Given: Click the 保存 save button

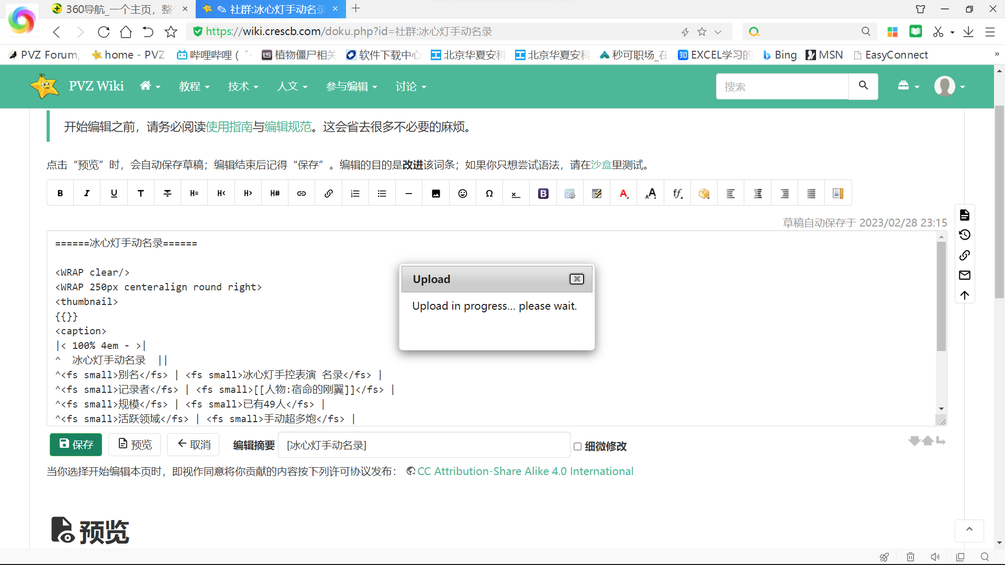Looking at the screenshot, I should 76,445.
